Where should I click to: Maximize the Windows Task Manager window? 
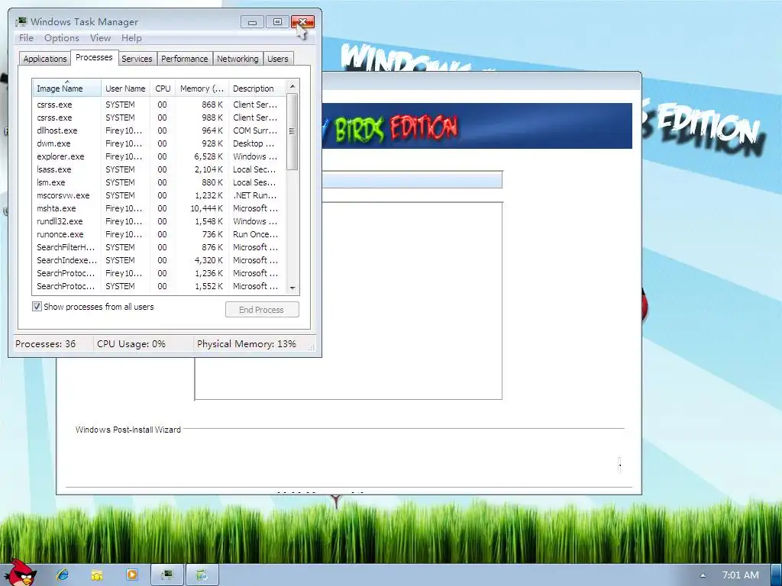point(277,22)
